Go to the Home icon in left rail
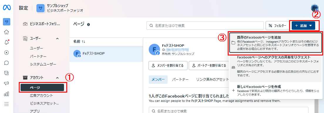The height and width of the screenshot is (113, 324). [x=6, y=32]
